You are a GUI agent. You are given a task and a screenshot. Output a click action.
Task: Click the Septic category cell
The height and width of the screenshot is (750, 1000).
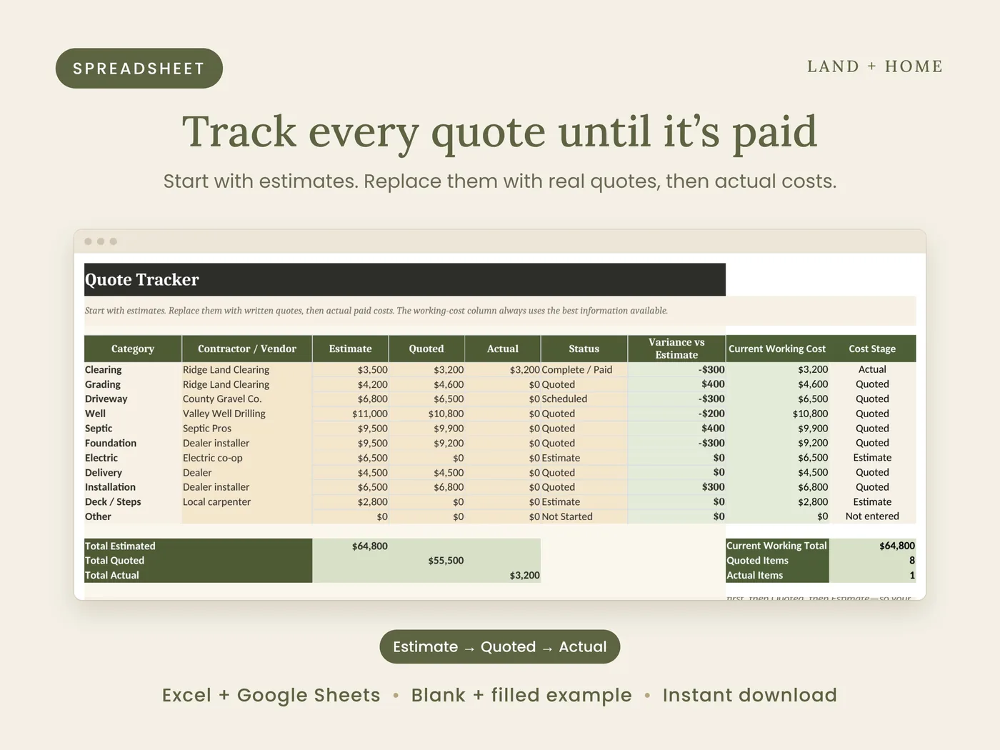pos(133,429)
